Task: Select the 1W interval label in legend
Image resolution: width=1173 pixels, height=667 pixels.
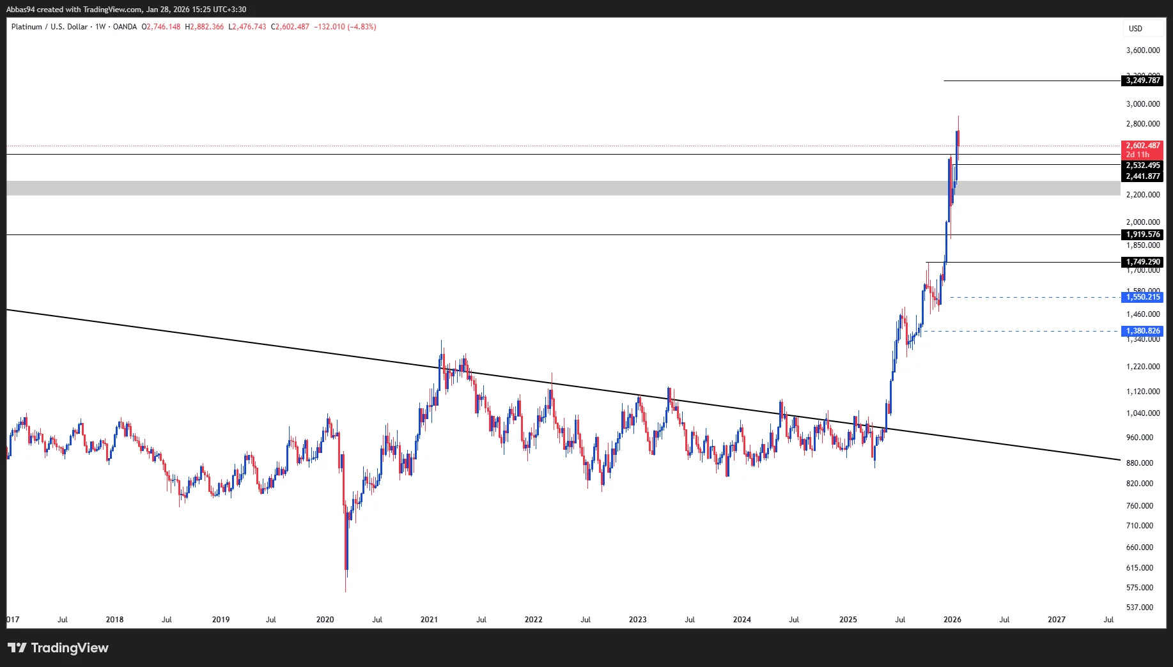Action: [100, 27]
